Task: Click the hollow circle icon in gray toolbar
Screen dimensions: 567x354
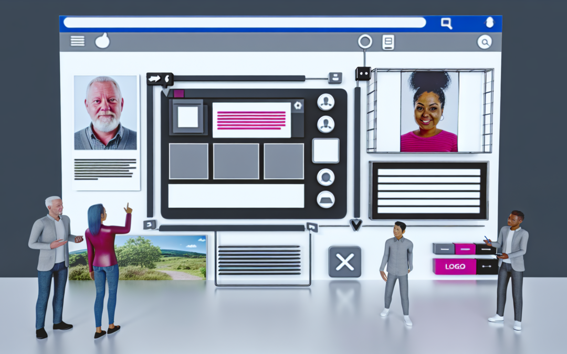Action: [365, 41]
